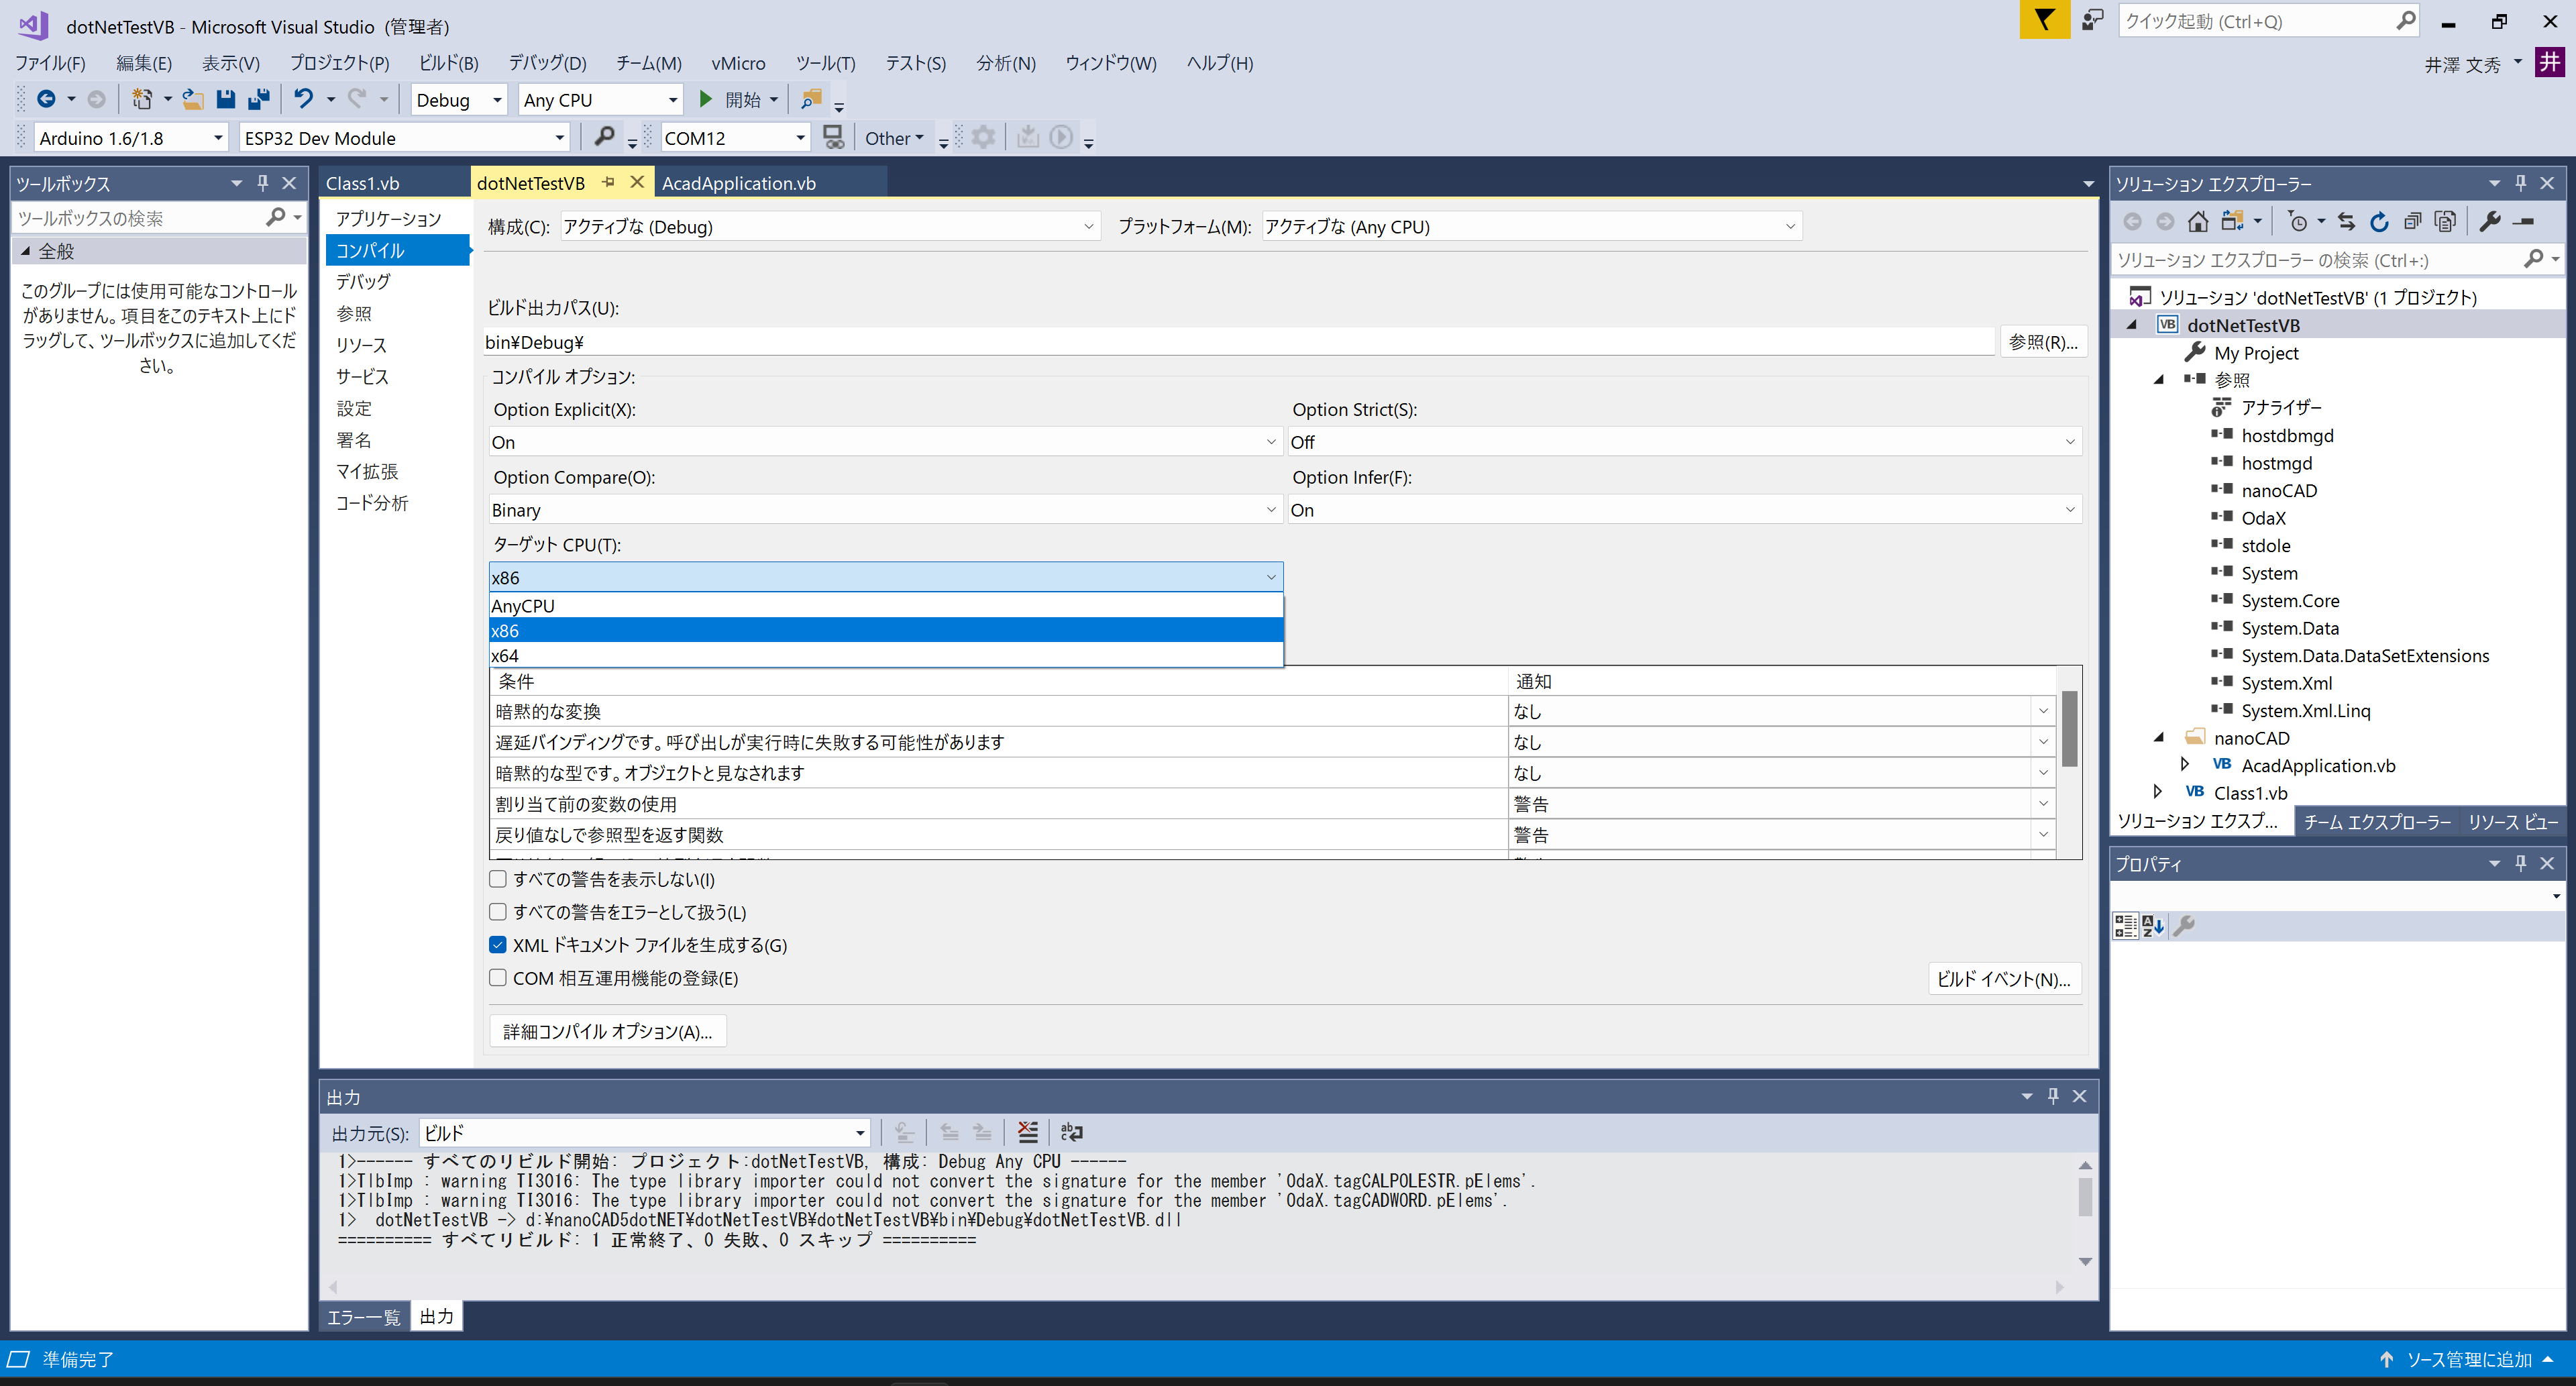Click the pending changes filter clock icon

tap(2298, 222)
